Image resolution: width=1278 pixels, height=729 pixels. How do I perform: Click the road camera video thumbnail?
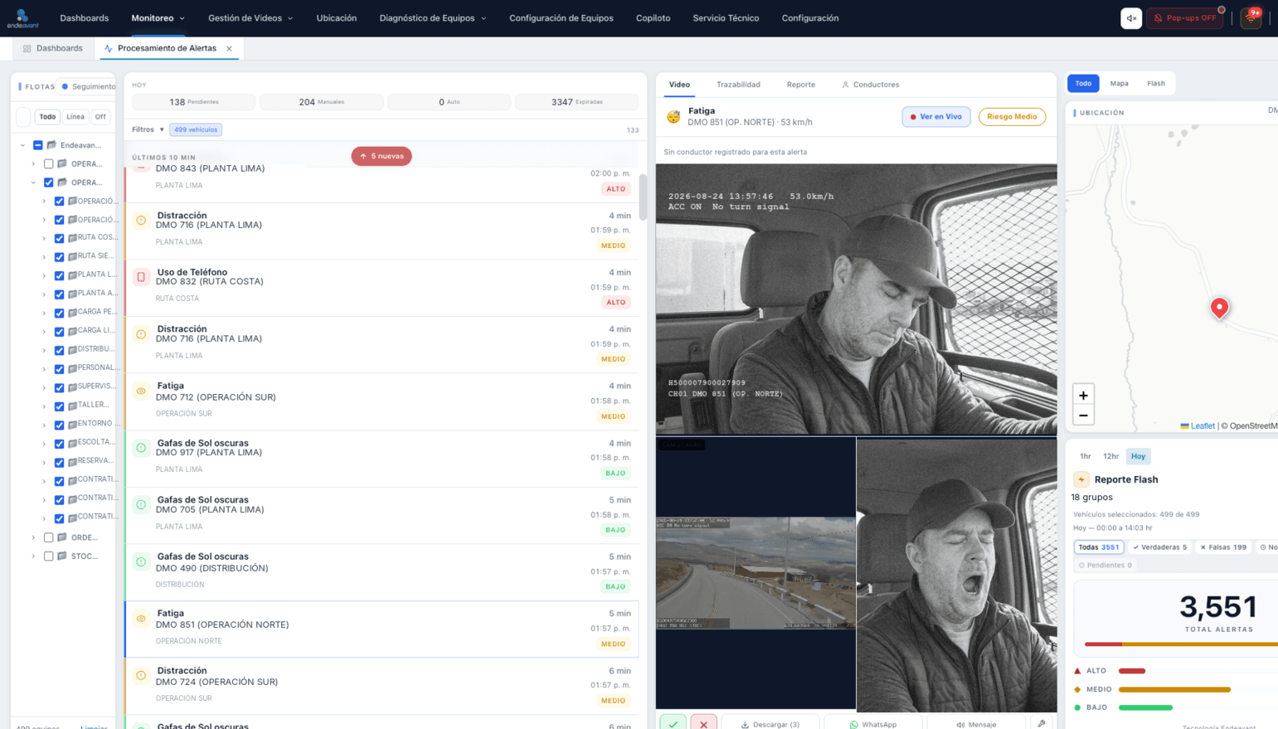[x=756, y=573]
